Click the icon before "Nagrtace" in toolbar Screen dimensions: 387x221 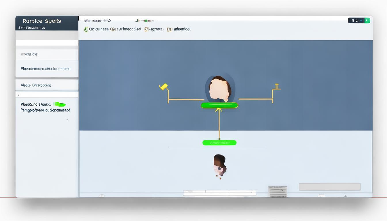click(146, 29)
